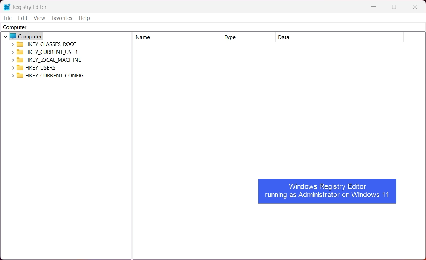Expand the HKEY_LOCAL_MACHINE hive
This screenshot has height=260, width=426.
13,60
